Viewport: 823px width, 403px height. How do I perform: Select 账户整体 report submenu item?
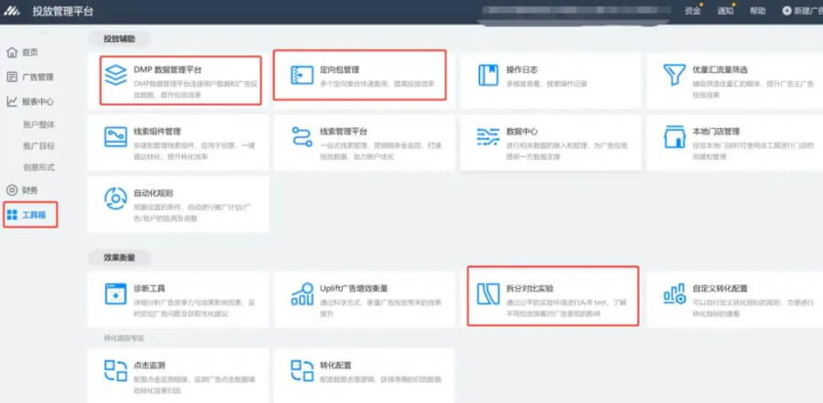[37, 124]
